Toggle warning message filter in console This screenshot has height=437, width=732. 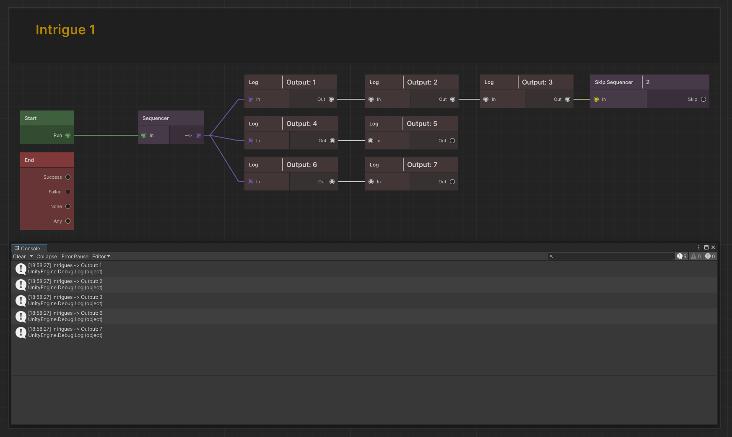696,257
